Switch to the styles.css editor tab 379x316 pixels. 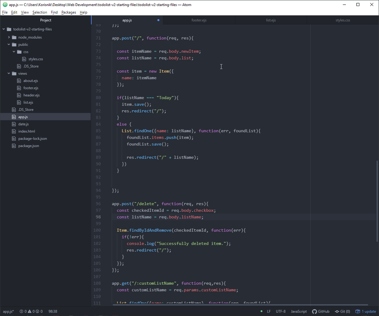click(x=343, y=20)
